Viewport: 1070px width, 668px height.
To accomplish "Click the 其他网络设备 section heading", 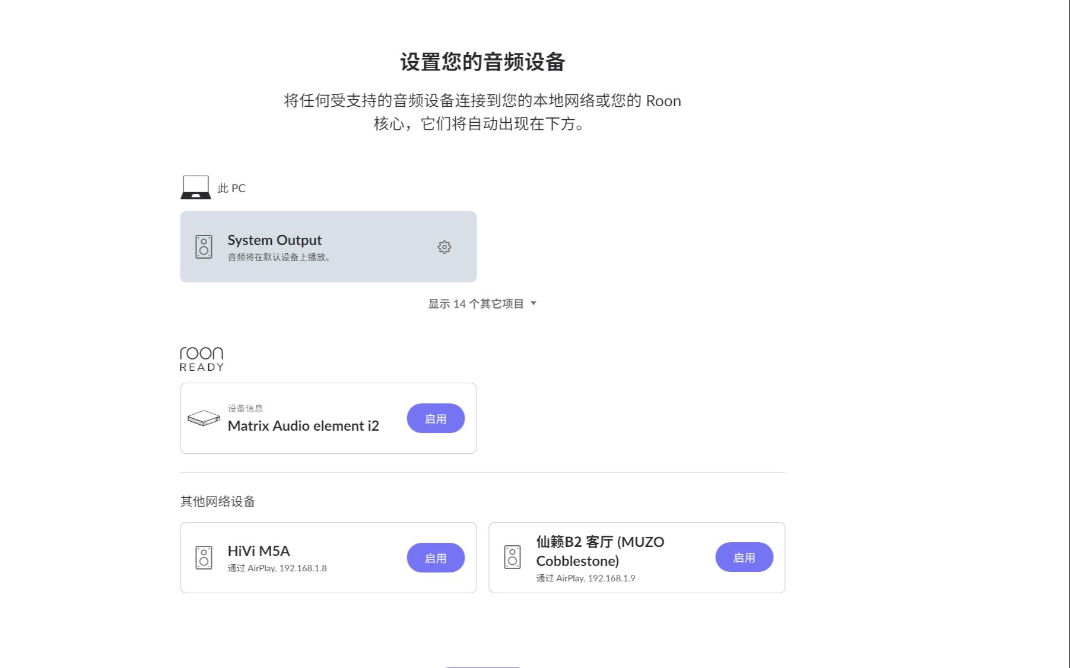I will [218, 501].
